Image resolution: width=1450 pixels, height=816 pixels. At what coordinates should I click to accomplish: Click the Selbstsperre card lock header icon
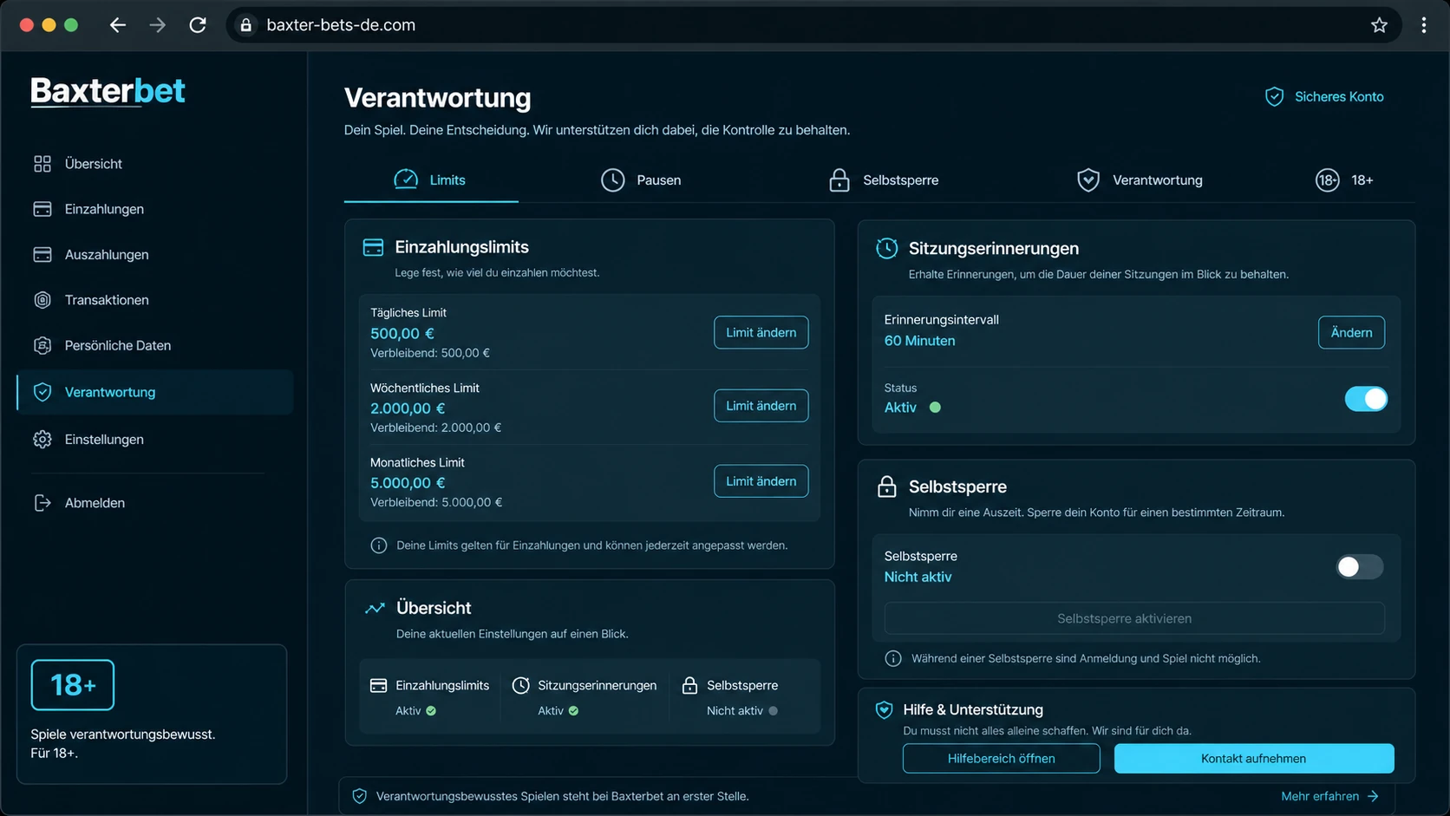pyautogui.click(x=886, y=486)
